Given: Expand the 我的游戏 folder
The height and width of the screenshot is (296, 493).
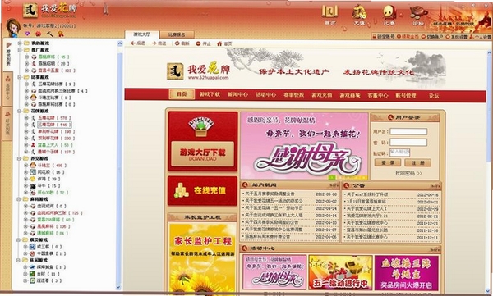Looking at the screenshot, I should click(20, 43).
